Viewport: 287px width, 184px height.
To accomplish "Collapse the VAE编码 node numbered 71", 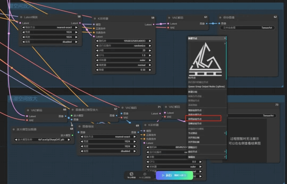I will [x=122, y=108].
